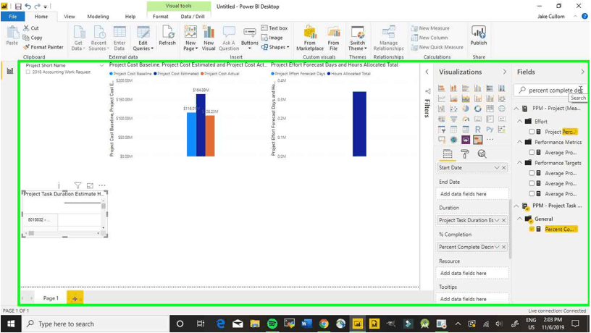This screenshot has width=591, height=333.
Task: Select the scatter chart visualization
Action: coord(453,109)
